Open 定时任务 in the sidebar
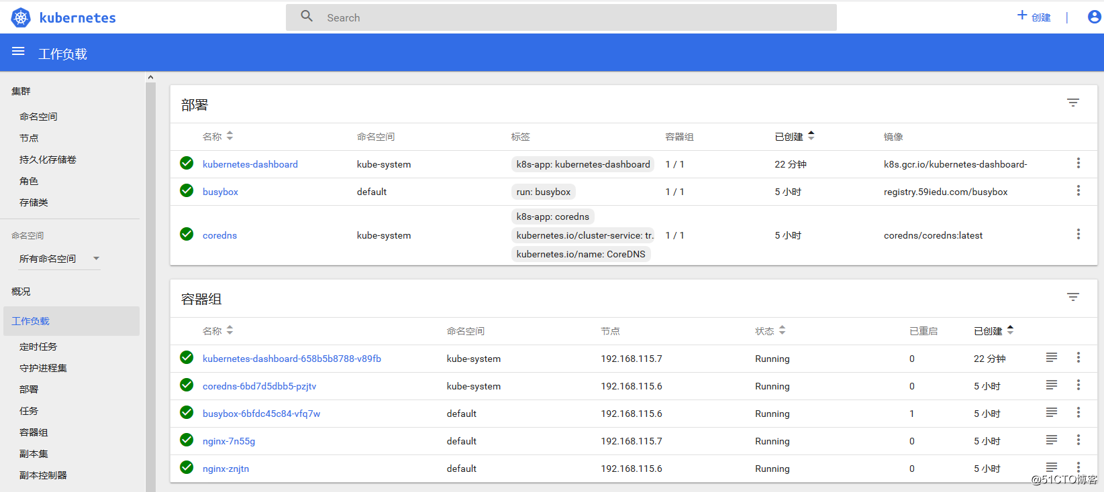 [38, 347]
